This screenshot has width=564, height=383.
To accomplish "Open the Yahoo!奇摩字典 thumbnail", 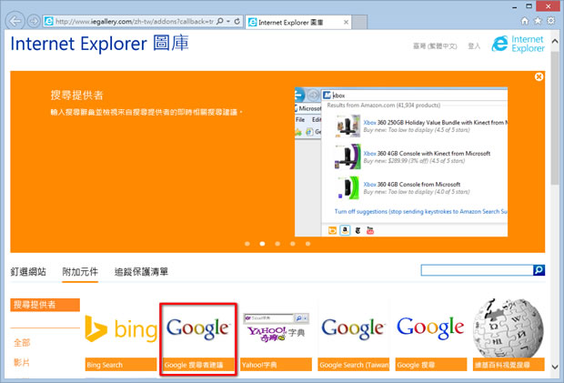I will tap(276, 328).
